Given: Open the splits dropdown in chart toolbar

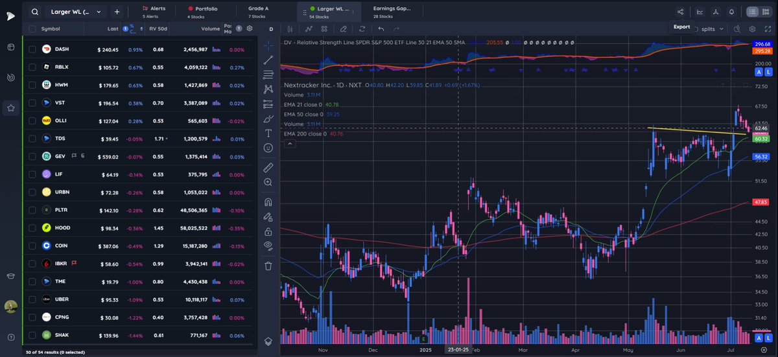Looking at the screenshot, I should pyautogui.click(x=713, y=29).
